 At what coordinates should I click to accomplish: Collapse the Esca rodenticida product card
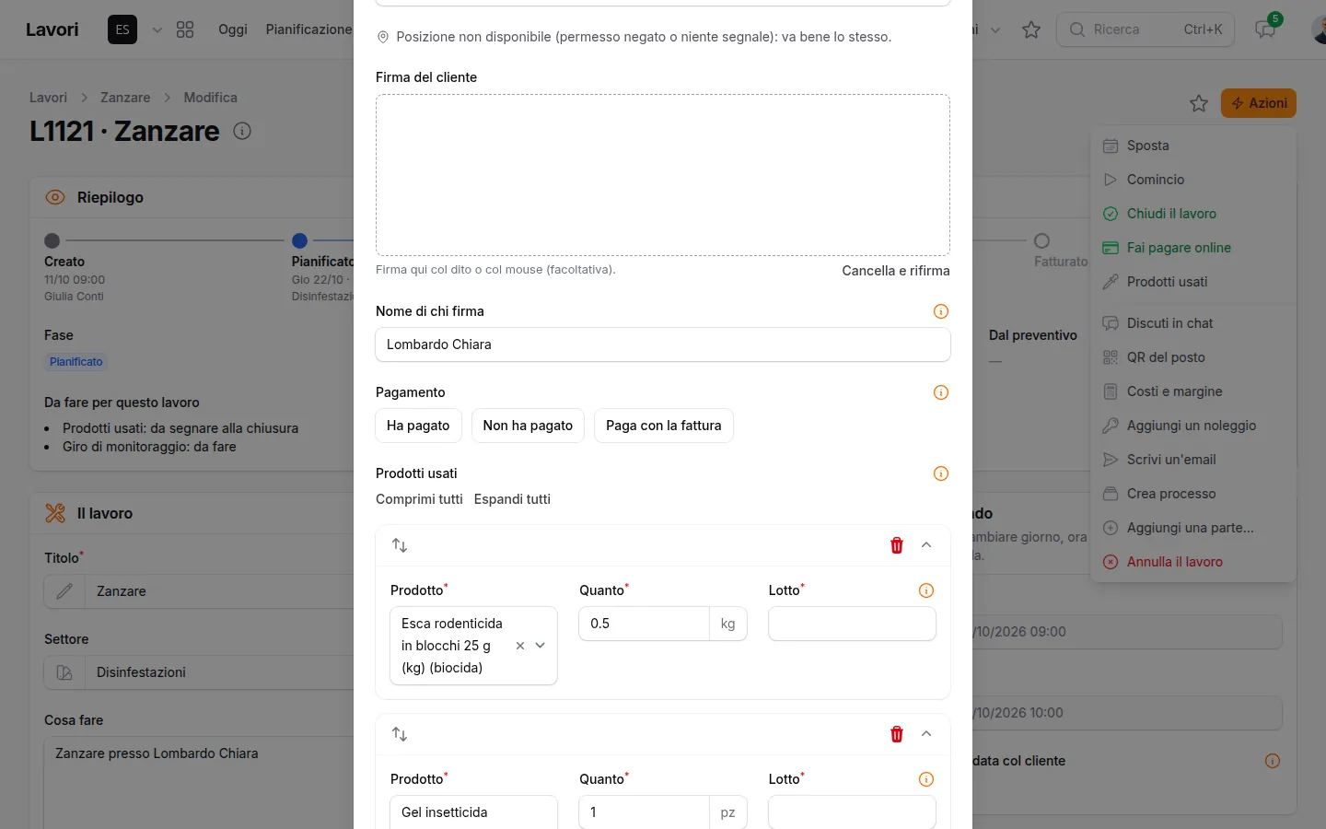[x=926, y=545]
